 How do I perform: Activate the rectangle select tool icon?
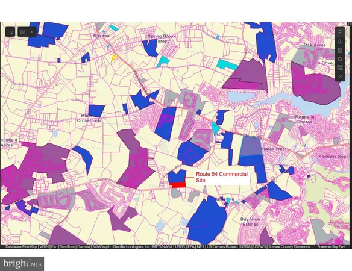[x=10, y=32]
